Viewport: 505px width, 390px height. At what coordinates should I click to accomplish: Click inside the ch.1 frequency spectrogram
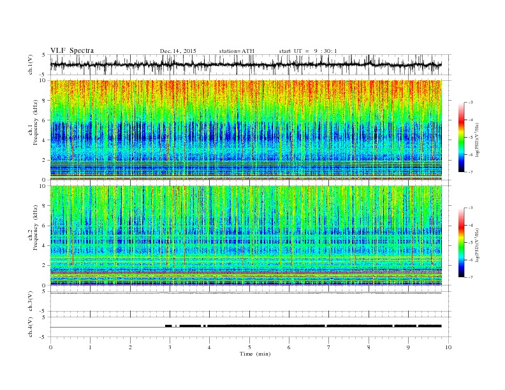click(x=246, y=130)
